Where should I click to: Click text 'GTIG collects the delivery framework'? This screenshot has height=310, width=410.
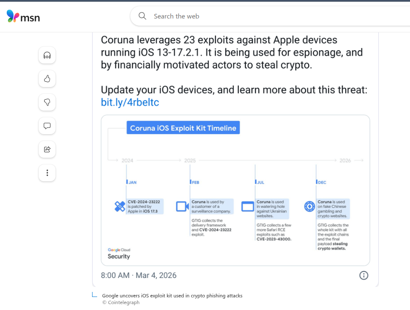click(211, 227)
